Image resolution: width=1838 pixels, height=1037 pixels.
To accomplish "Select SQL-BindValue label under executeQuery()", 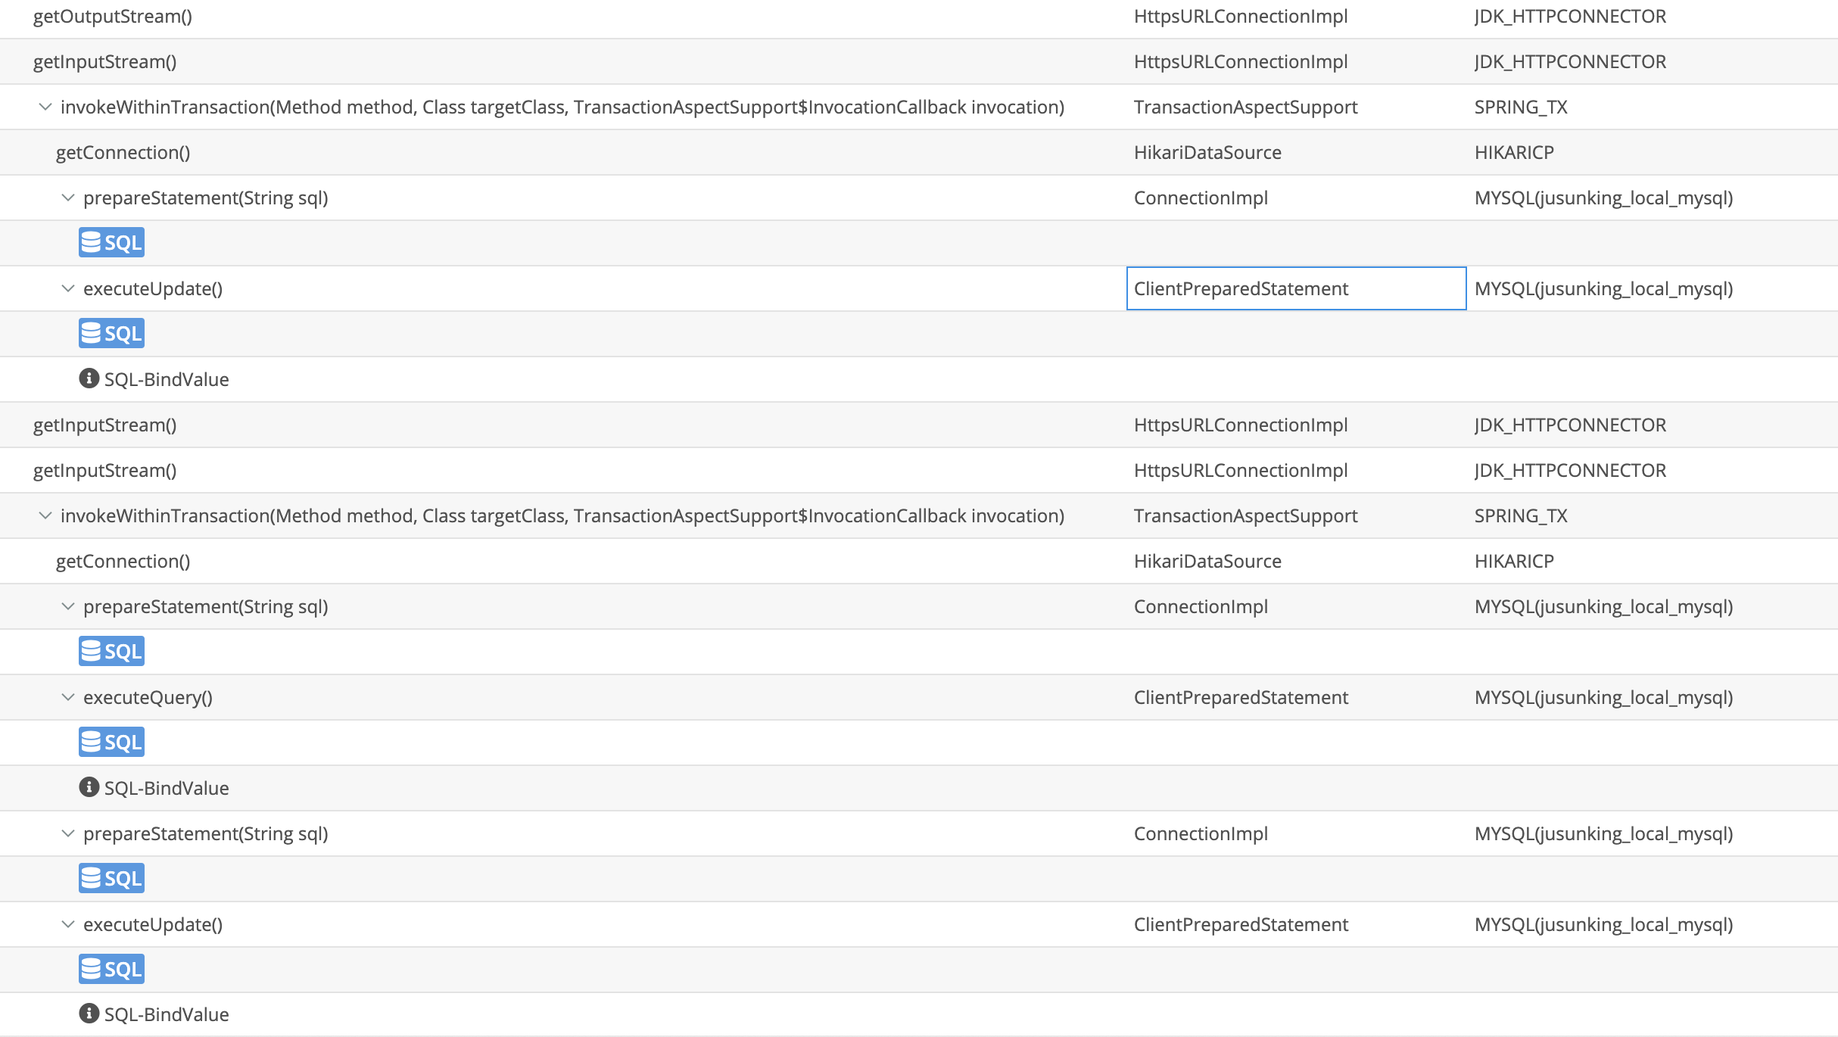I will click(167, 788).
